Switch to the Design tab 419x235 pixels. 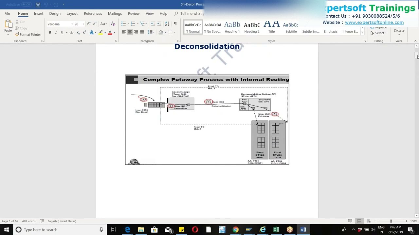pos(55,13)
